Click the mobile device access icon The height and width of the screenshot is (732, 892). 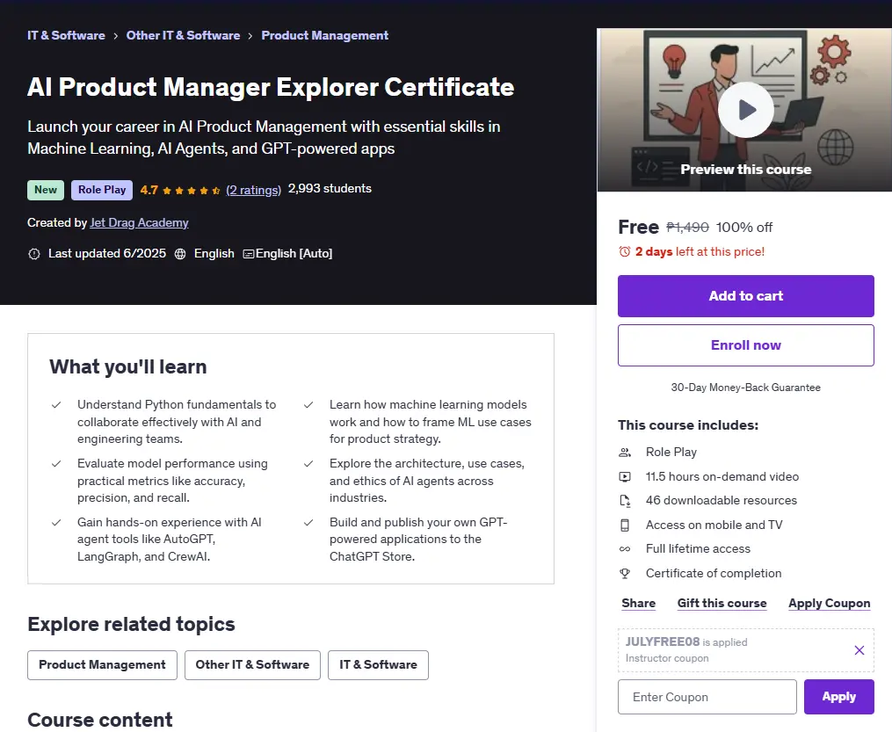click(x=625, y=525)
